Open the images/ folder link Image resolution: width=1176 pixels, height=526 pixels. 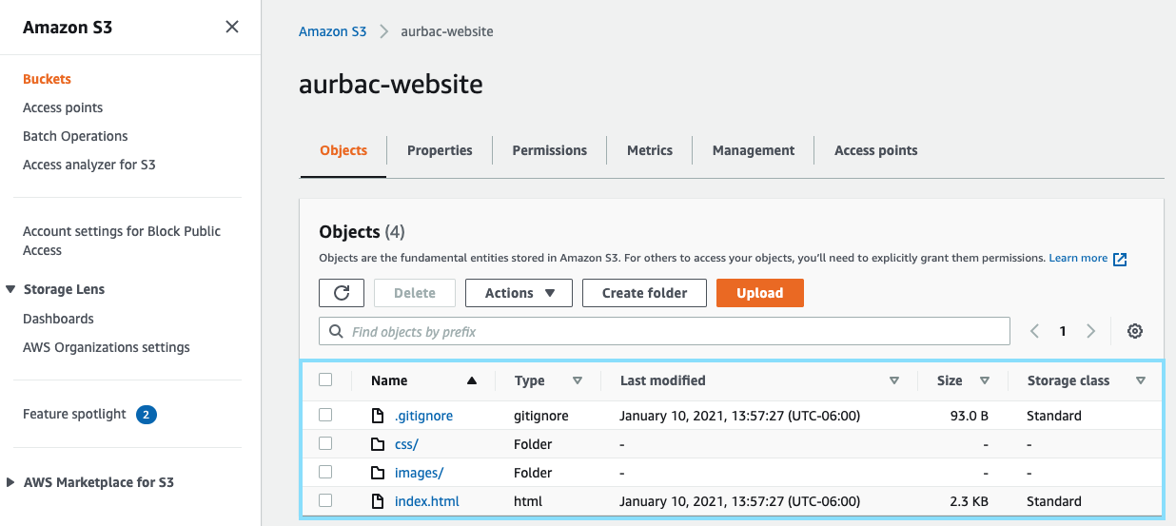coord(419,473)
